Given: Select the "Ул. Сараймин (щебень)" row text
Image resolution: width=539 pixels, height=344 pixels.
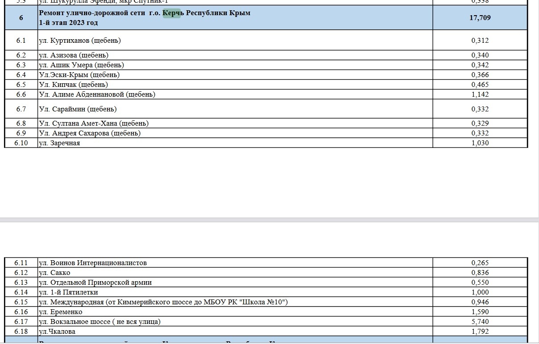Looking at the screenshot, I should 78,109.
